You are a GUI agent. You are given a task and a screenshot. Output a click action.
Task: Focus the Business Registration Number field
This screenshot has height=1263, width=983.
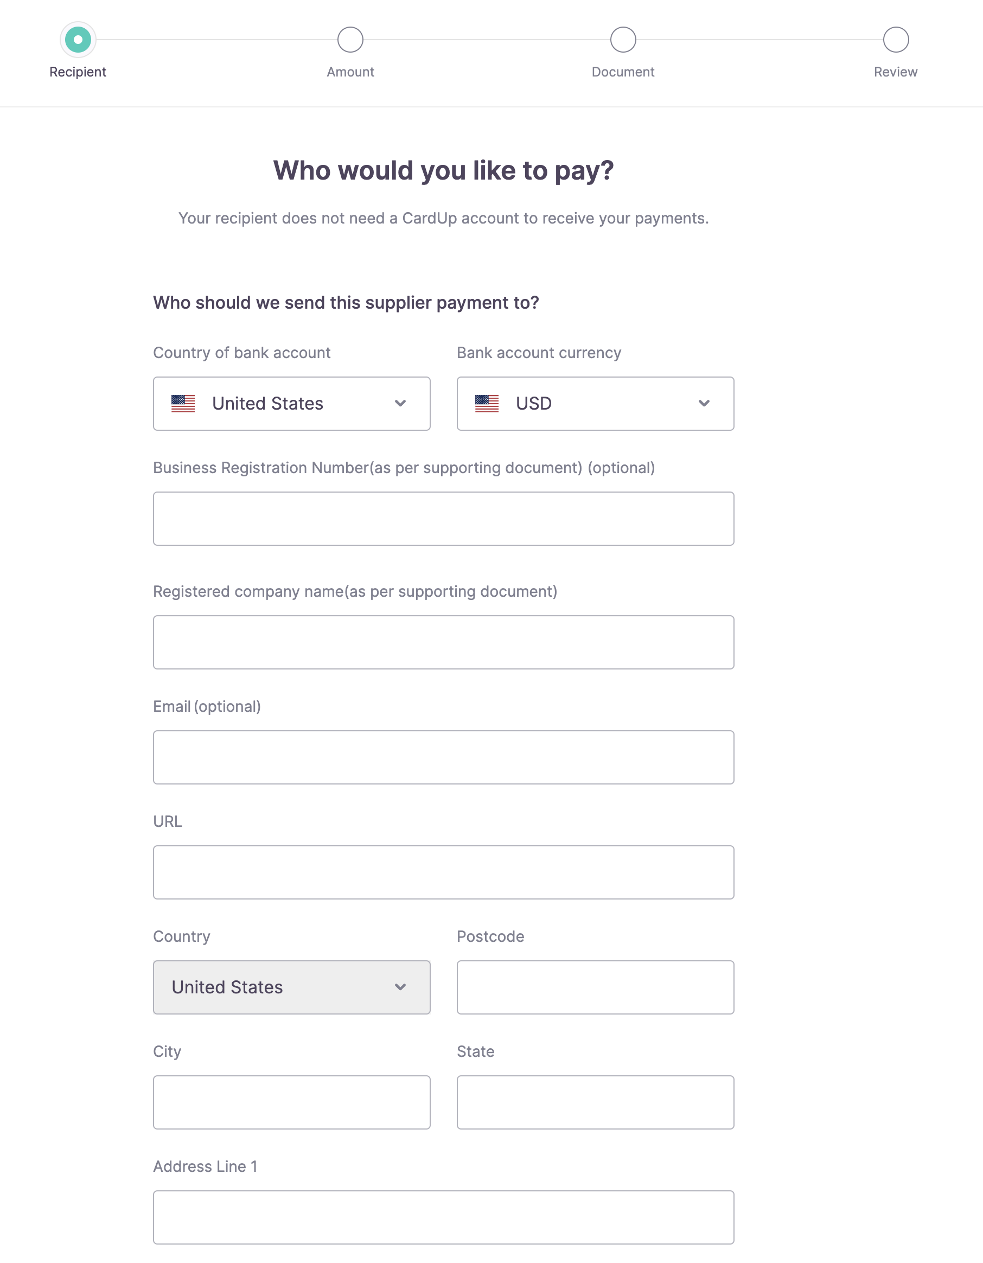tap(444, 519)
